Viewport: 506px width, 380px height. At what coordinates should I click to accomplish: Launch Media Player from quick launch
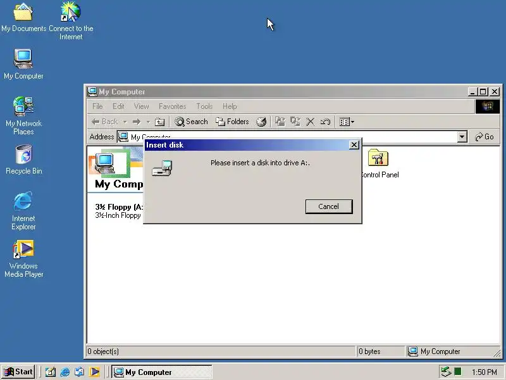pos(94,372)
